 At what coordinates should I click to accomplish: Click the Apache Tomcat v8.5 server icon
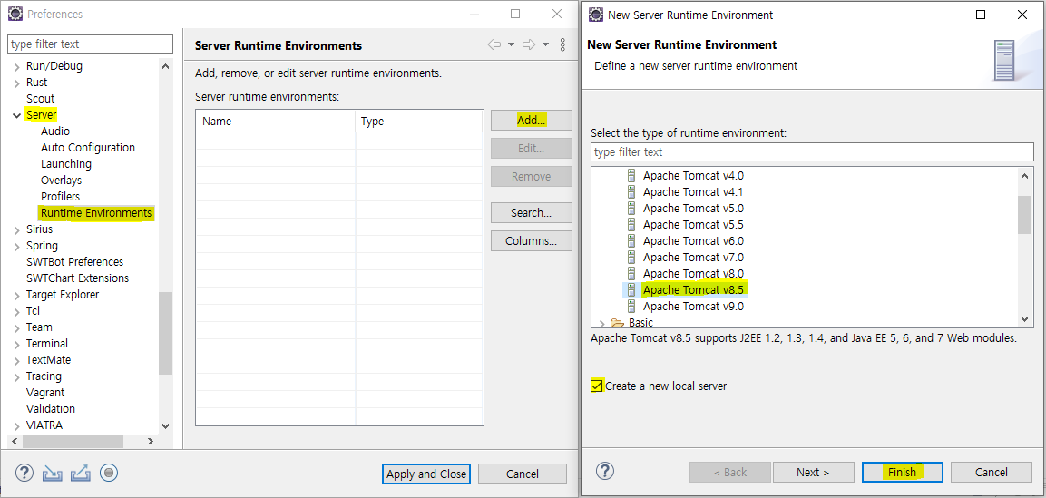tap(631, 290)
